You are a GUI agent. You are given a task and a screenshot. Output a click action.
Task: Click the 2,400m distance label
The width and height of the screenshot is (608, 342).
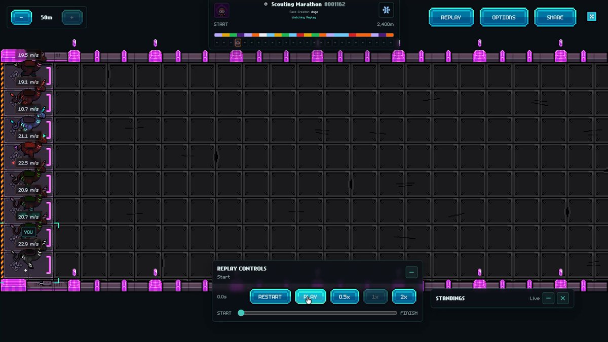(x=385, y=24)
